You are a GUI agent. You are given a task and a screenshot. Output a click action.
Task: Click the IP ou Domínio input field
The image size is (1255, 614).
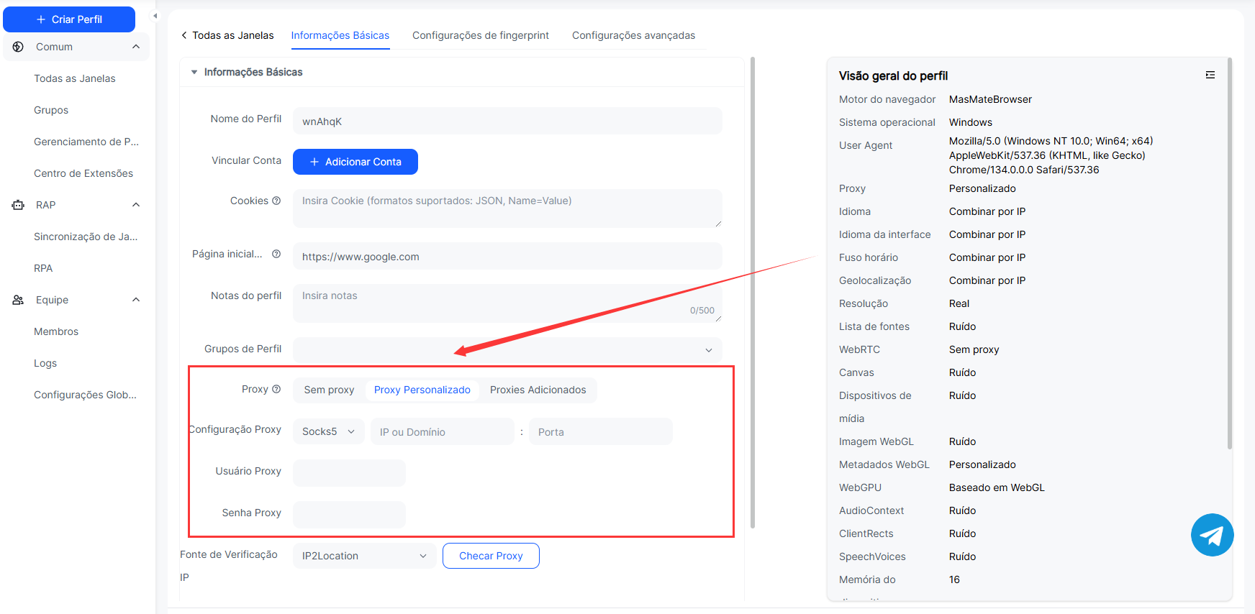(x=442, y=432)
